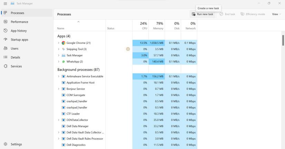Click the Google Chrome app icon

coord(64,43)
